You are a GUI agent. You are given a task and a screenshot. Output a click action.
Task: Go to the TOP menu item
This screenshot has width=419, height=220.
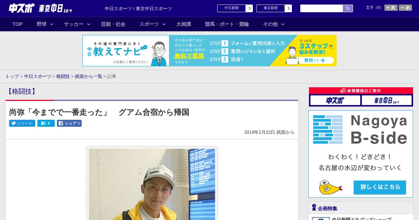coord(17,24)
